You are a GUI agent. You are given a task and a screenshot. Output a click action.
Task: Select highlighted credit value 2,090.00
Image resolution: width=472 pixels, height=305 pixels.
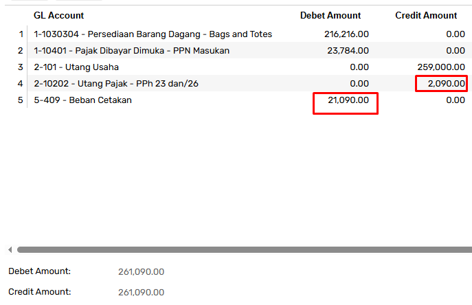click(x=447, y=83)
